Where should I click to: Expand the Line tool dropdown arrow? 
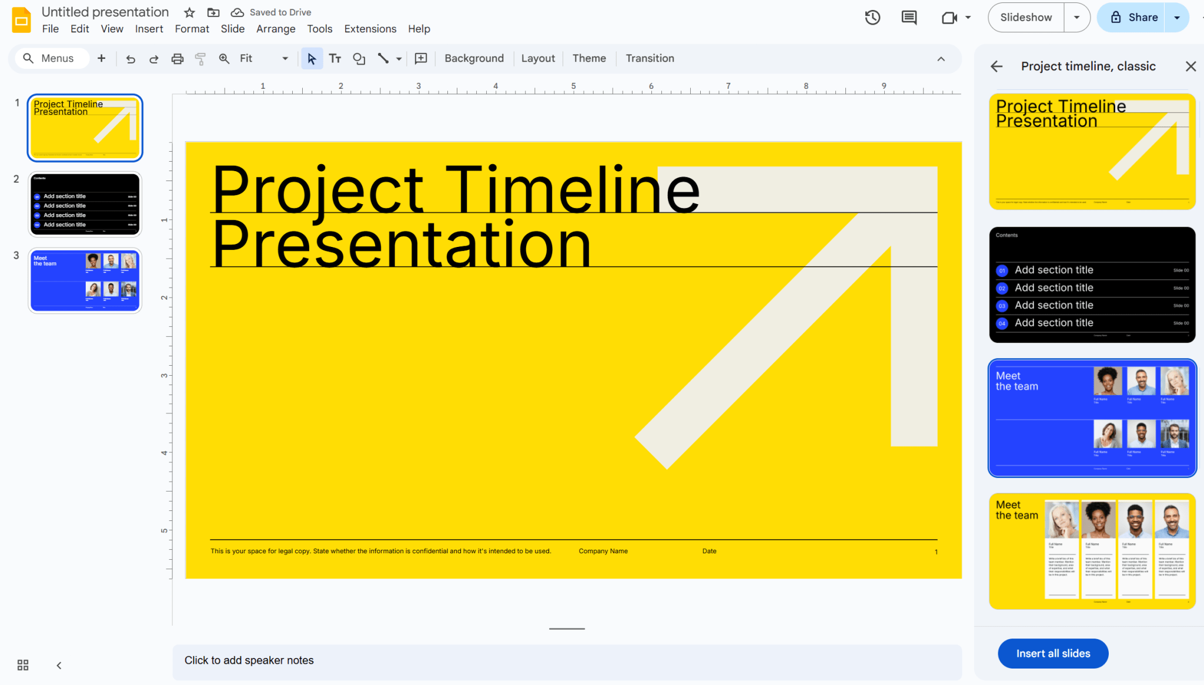pos(399,58)
